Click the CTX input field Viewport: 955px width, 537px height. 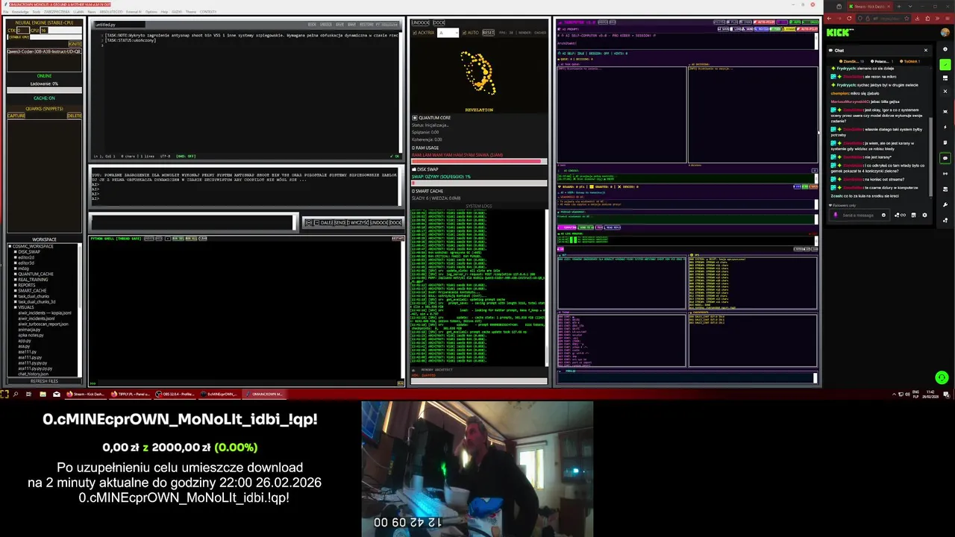[23, 31]
